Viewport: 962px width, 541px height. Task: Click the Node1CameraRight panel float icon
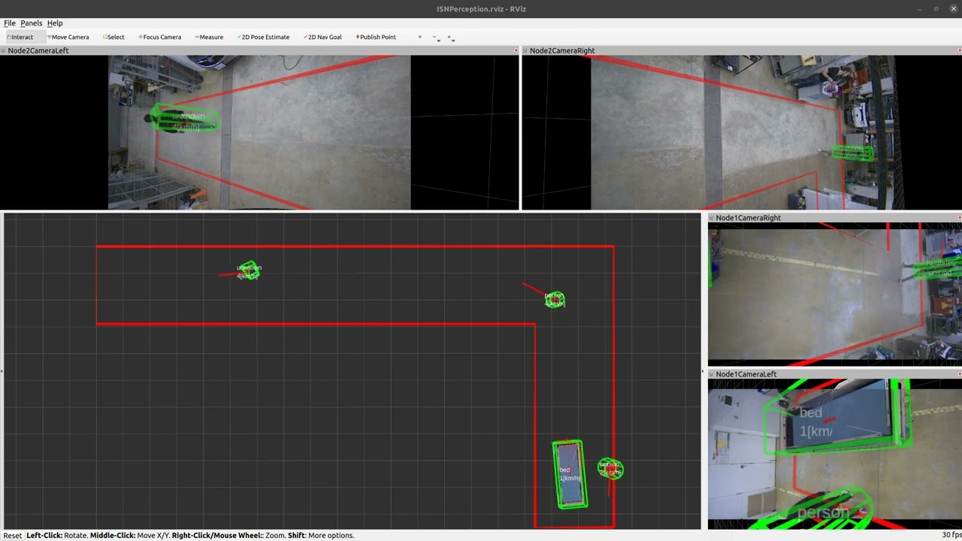tap(711, 218)
